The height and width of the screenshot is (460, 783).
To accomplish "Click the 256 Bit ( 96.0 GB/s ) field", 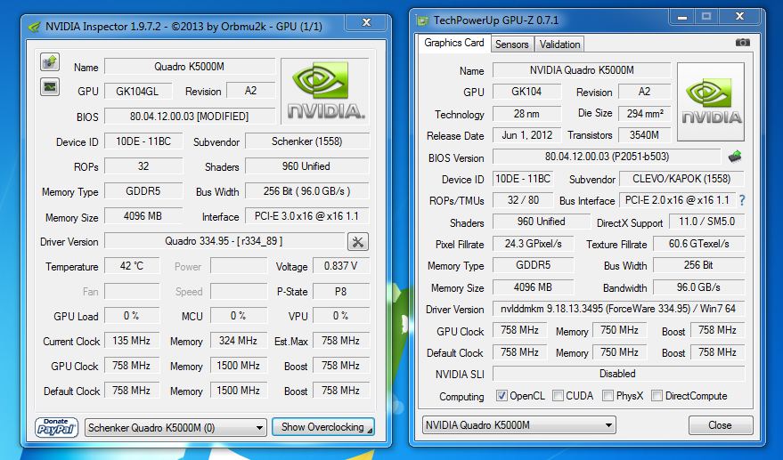I will (307, 191).
